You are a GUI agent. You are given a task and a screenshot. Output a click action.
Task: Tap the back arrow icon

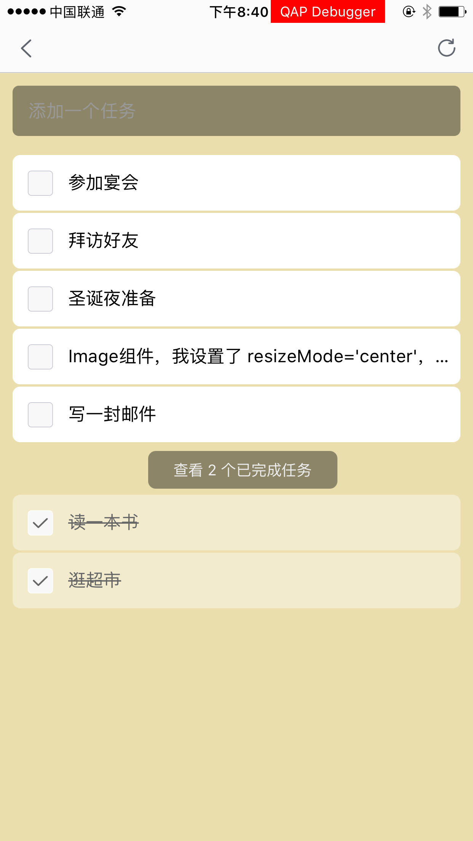[x=26, y=48]
